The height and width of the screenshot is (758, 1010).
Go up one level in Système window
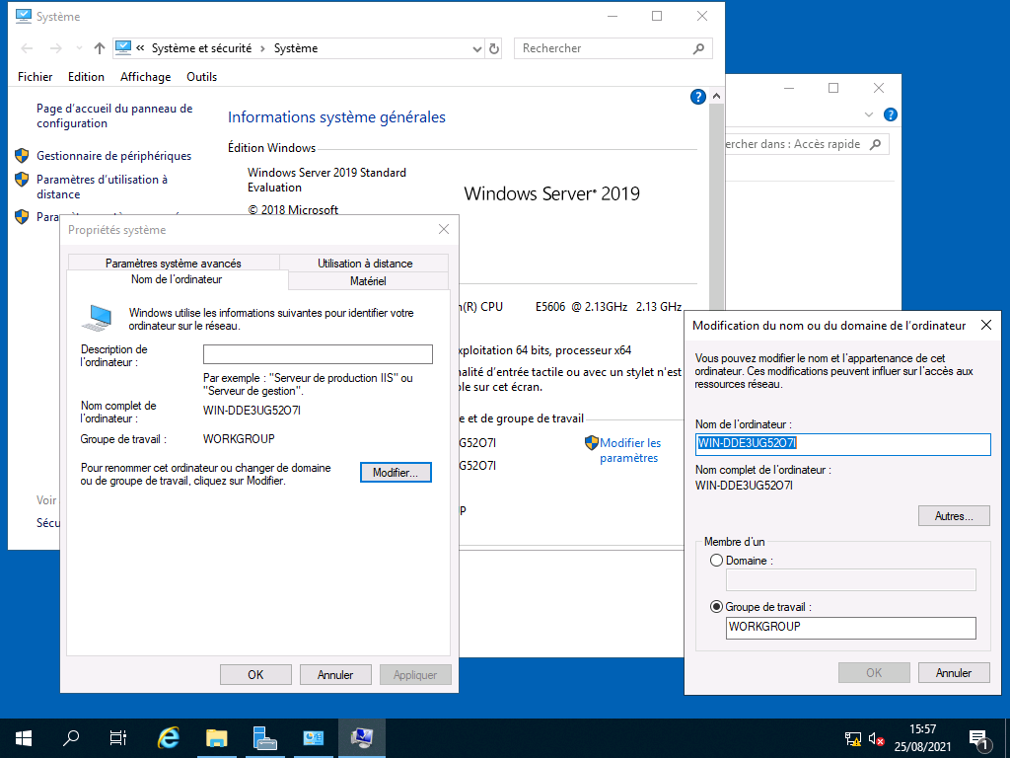click(x=100, y=48)
